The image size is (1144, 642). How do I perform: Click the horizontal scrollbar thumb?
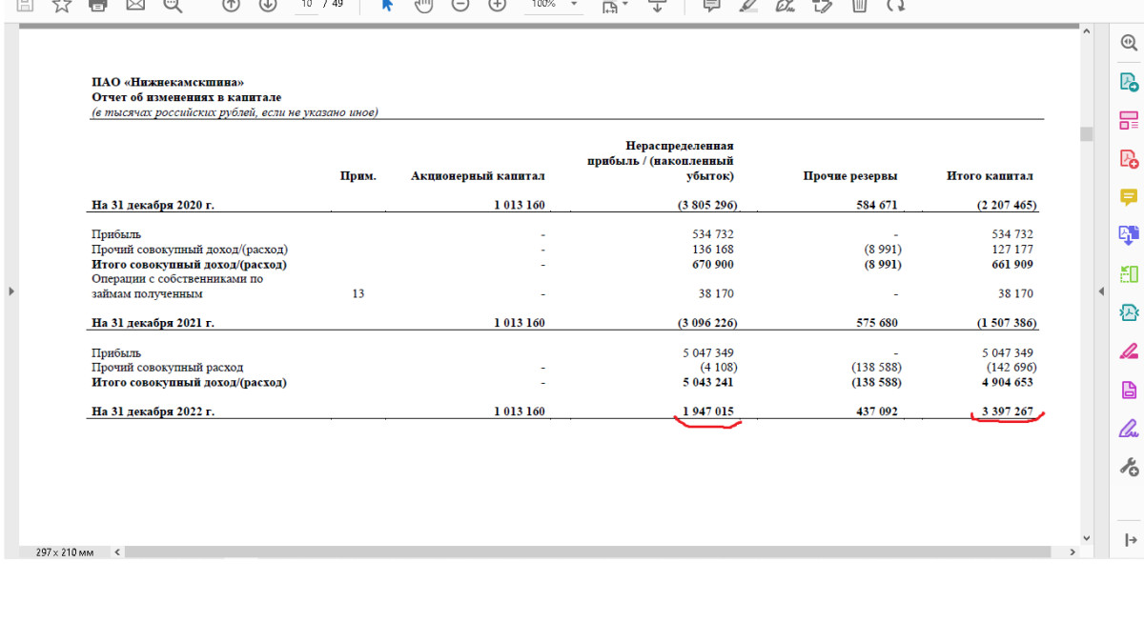586,552
